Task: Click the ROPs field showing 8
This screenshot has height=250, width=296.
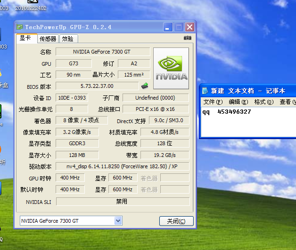Action: pos(72,109)
